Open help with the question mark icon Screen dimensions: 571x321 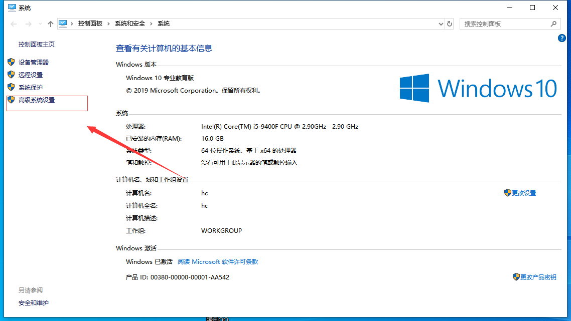[561, 38]
